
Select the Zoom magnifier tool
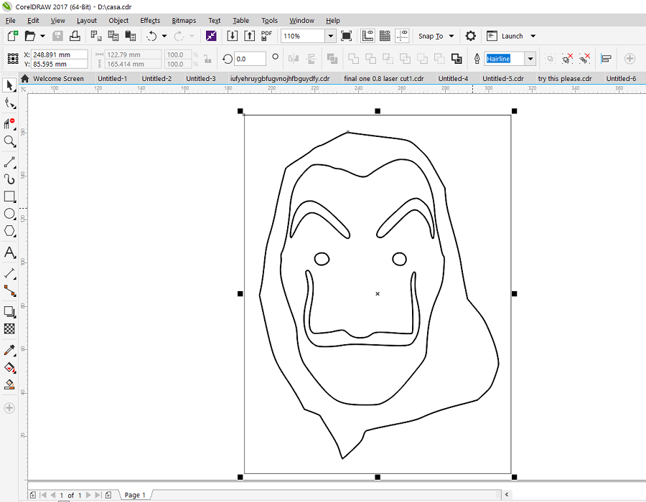(x=9, y=141)
